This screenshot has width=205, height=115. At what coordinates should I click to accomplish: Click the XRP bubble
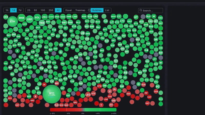[29, 19]
